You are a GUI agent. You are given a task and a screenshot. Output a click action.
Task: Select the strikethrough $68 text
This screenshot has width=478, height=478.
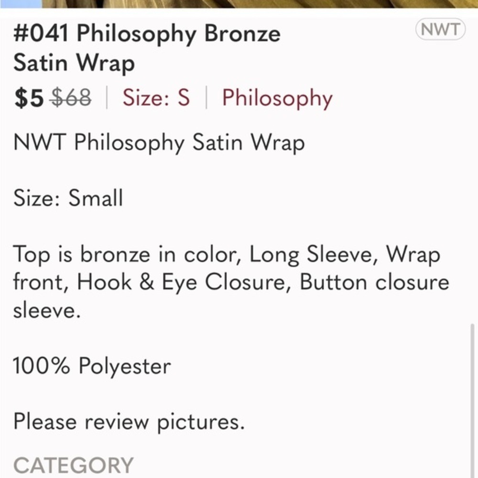point(70,98)
